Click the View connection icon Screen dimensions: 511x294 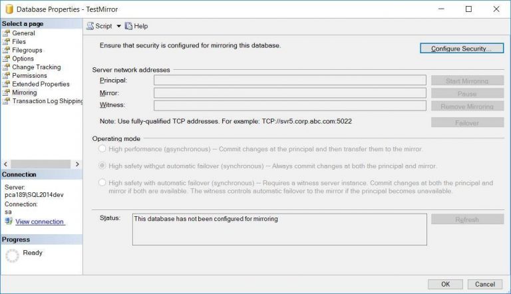(x=9, y=221)
